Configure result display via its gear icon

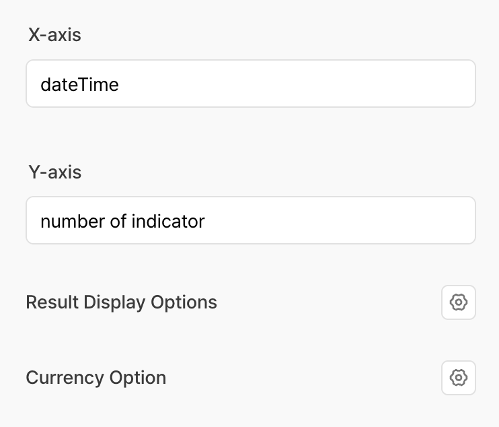click(458, 302)
